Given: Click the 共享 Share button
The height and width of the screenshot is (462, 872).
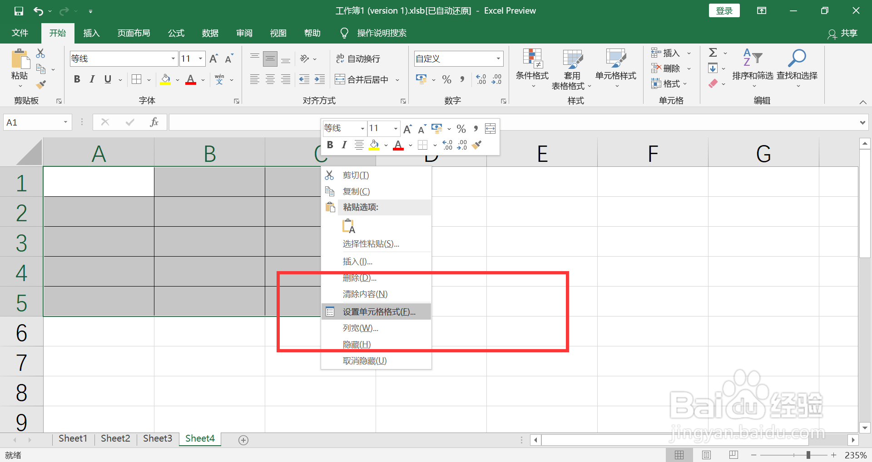Looking at the screenshot, I should [x=842, y=33].
